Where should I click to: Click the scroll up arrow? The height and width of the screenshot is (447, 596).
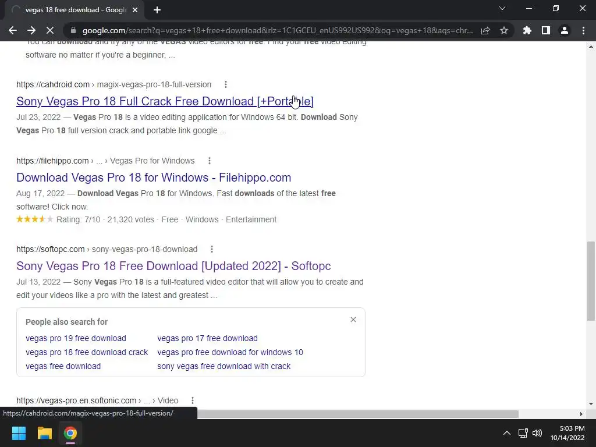tap(591, 47)
